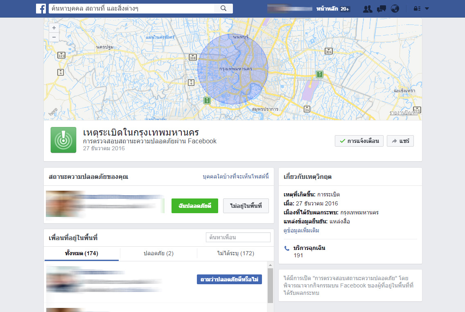Click the 27 ธันวาคม 2016 date under title

[x=104, y=149]
